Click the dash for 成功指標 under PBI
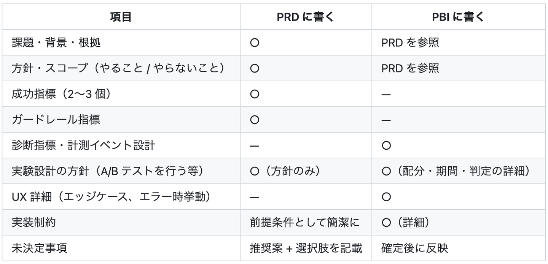Screen dimensions: 548x264 pos(386,94)
